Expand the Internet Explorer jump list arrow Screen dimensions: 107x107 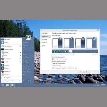click(21, 46)
